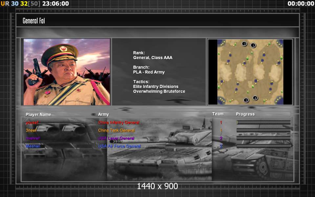This screenshot has height=197, width=315.
Task: Click yousef's loading progress bar
Action: click(263, 122)
